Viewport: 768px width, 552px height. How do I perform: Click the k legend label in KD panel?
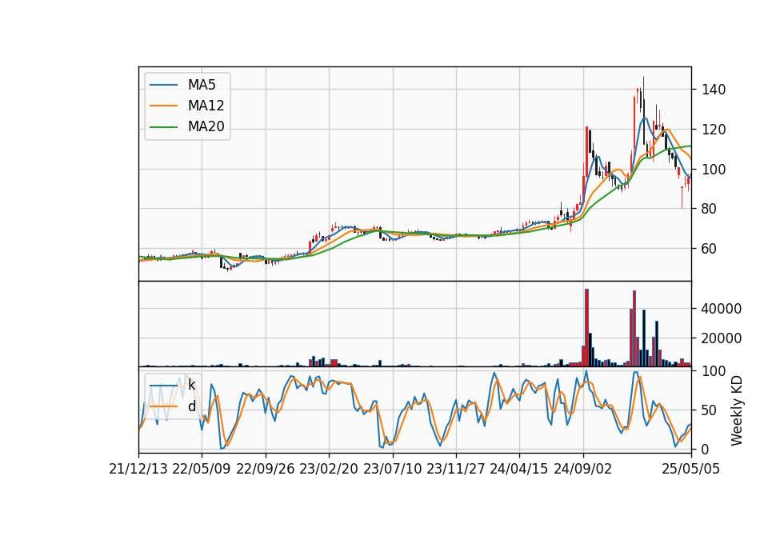tap(191, 385)
